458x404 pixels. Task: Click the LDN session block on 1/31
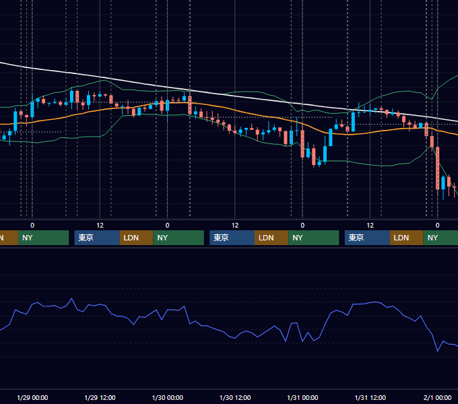(407, 238)
